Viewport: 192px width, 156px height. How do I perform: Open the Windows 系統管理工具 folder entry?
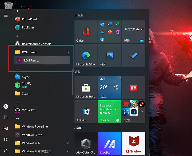[42, 151]
